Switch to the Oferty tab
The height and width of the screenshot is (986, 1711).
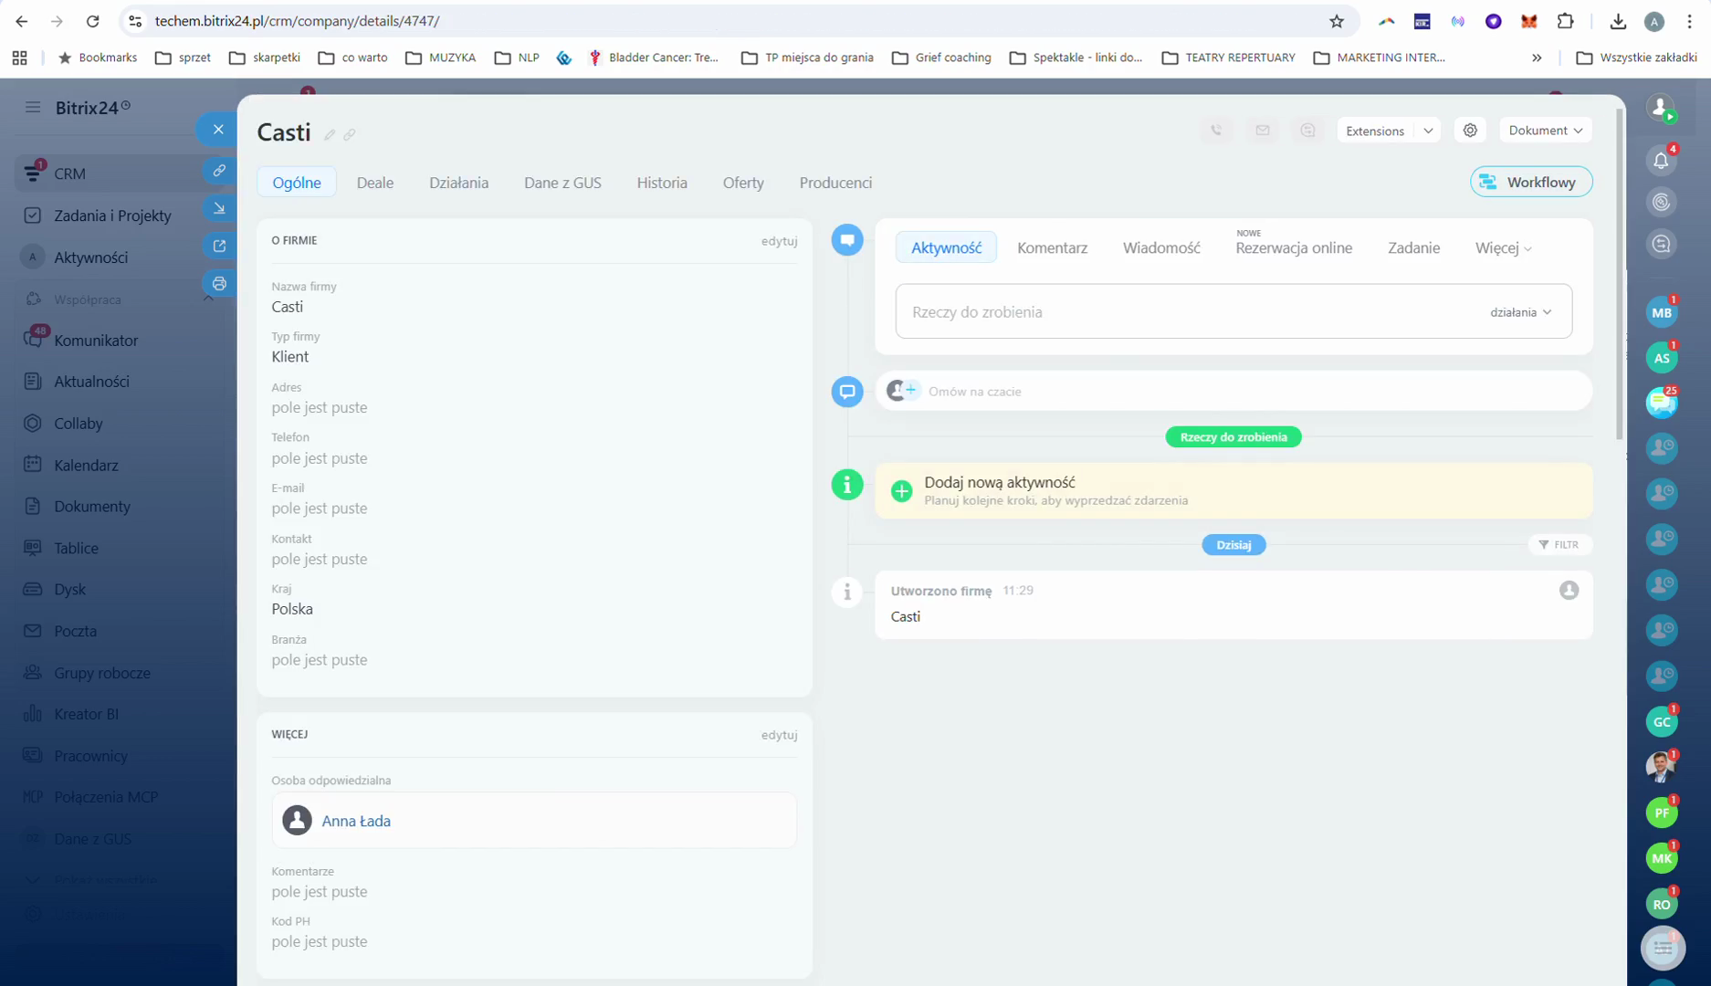743,183
